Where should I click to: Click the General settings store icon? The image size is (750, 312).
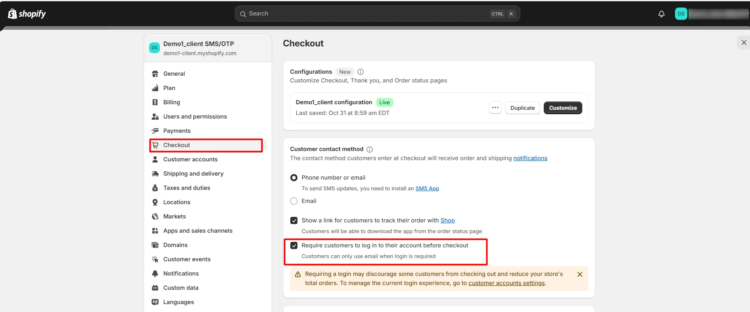pyautogui.click(x=155, y=74)
